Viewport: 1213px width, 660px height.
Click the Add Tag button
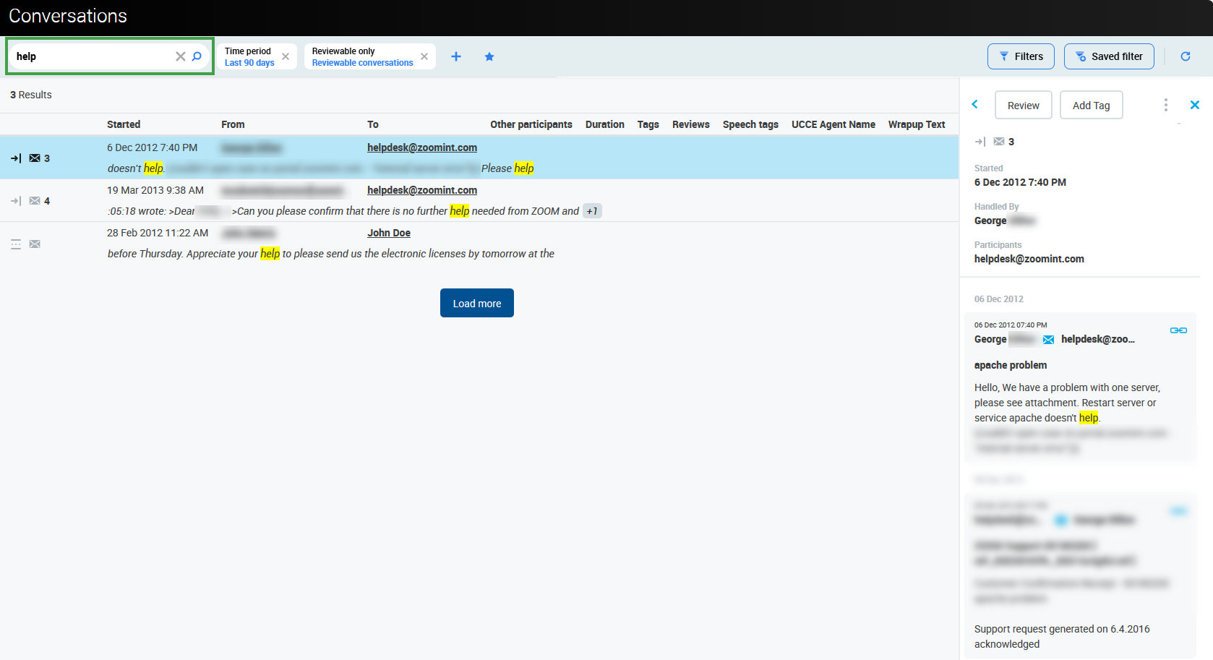(x=1091, y=106)
